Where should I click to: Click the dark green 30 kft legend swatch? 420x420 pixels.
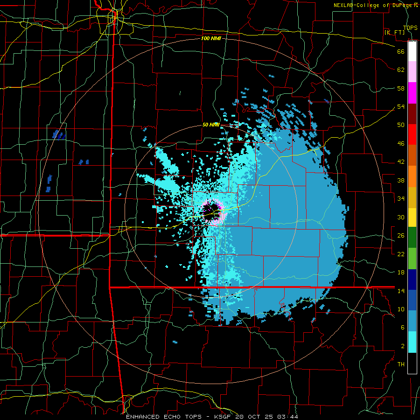[x=412, y=238]
